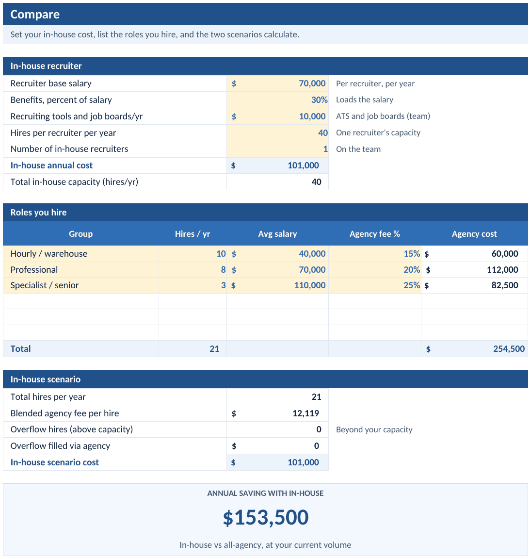Edit Specialist / senior hires value 3
The width and height of the screenshot is (531, 559).
coord(193,285)
